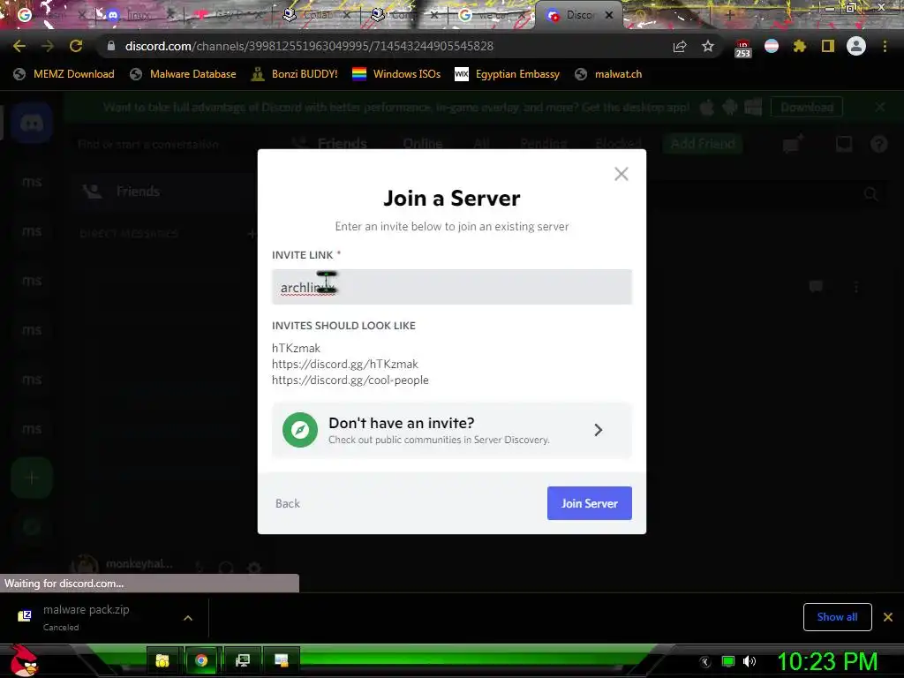
Task: Expand malware pack.zip download options
Action: (x=188, y=618)
